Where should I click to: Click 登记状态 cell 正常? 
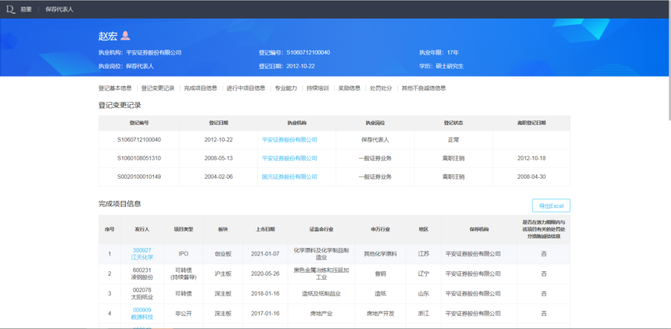point(453,140)
